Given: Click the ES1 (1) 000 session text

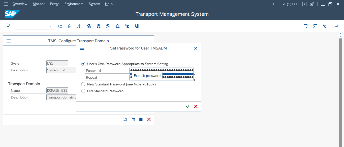Looking at the screenshot, I should [x=289, y=4].
